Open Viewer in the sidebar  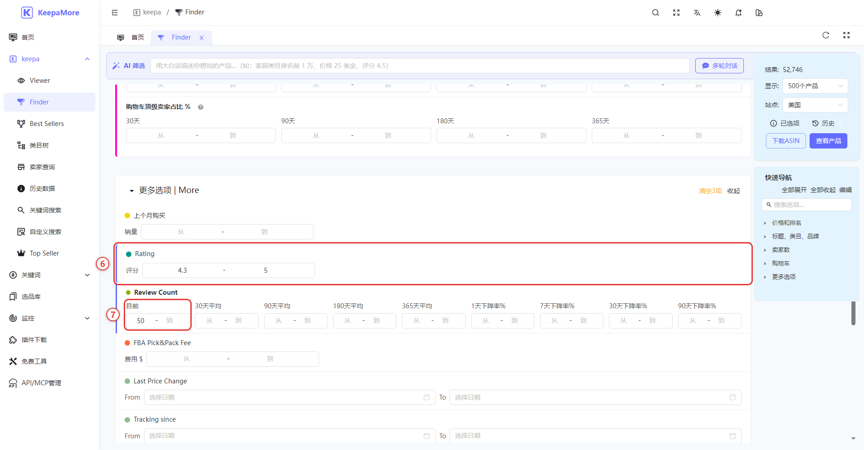click(49, 81)
